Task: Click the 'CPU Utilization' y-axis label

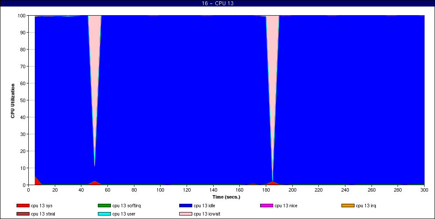Action: (x=13, y=100)
